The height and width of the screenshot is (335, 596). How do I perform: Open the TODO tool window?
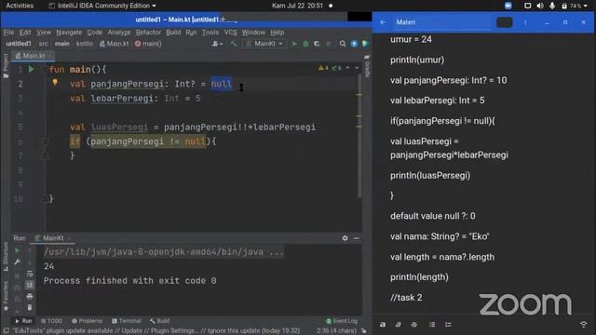point(51,321)
